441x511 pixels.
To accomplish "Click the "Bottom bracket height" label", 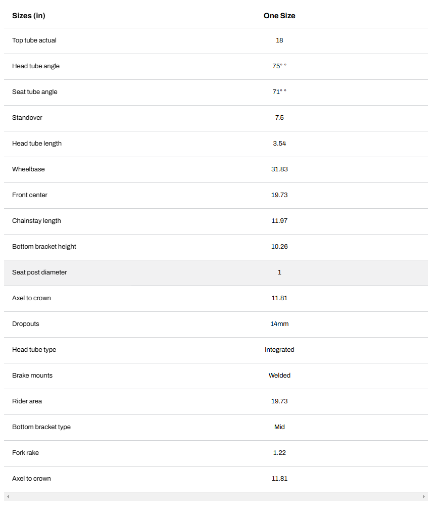I will pos(44,247).
